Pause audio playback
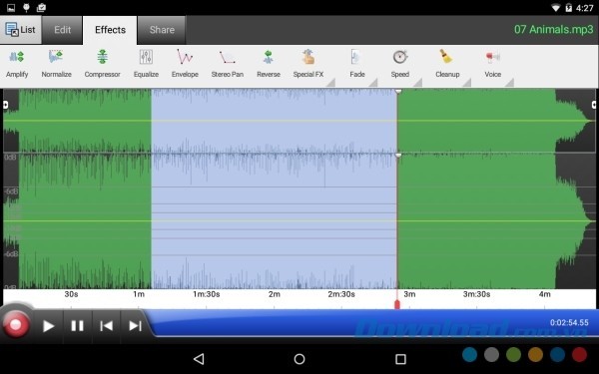Image resolution: width=599 pixels, height=374 pixels. (x=77, y=326)
